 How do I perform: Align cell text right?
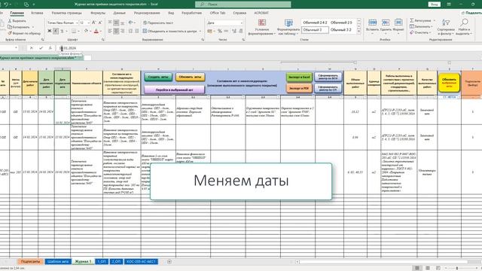122,31
